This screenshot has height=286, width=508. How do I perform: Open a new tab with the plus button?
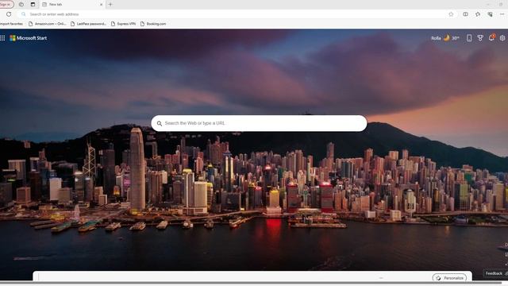[110, 5]
